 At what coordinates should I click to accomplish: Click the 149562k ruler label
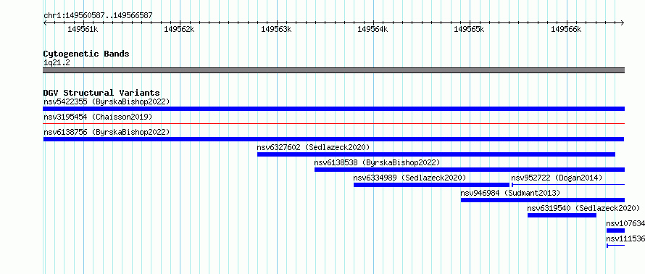tap(179, 29)
